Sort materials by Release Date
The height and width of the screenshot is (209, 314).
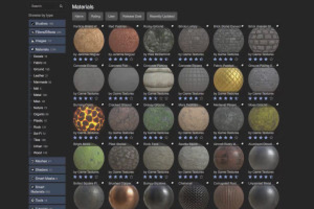(x=132, y=16)
